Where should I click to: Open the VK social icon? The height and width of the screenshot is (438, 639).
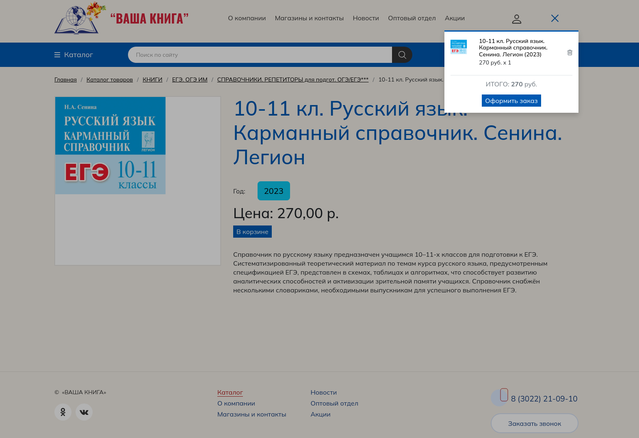[84, 412]
